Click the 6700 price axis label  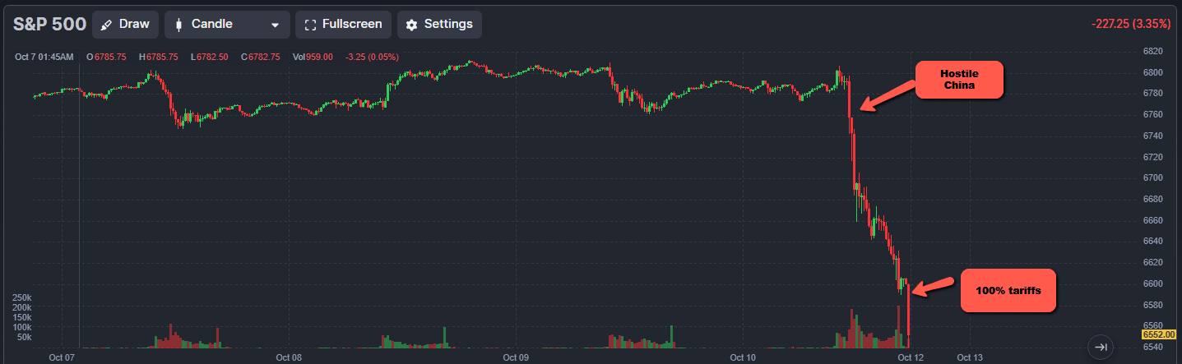pos(1153,177)
